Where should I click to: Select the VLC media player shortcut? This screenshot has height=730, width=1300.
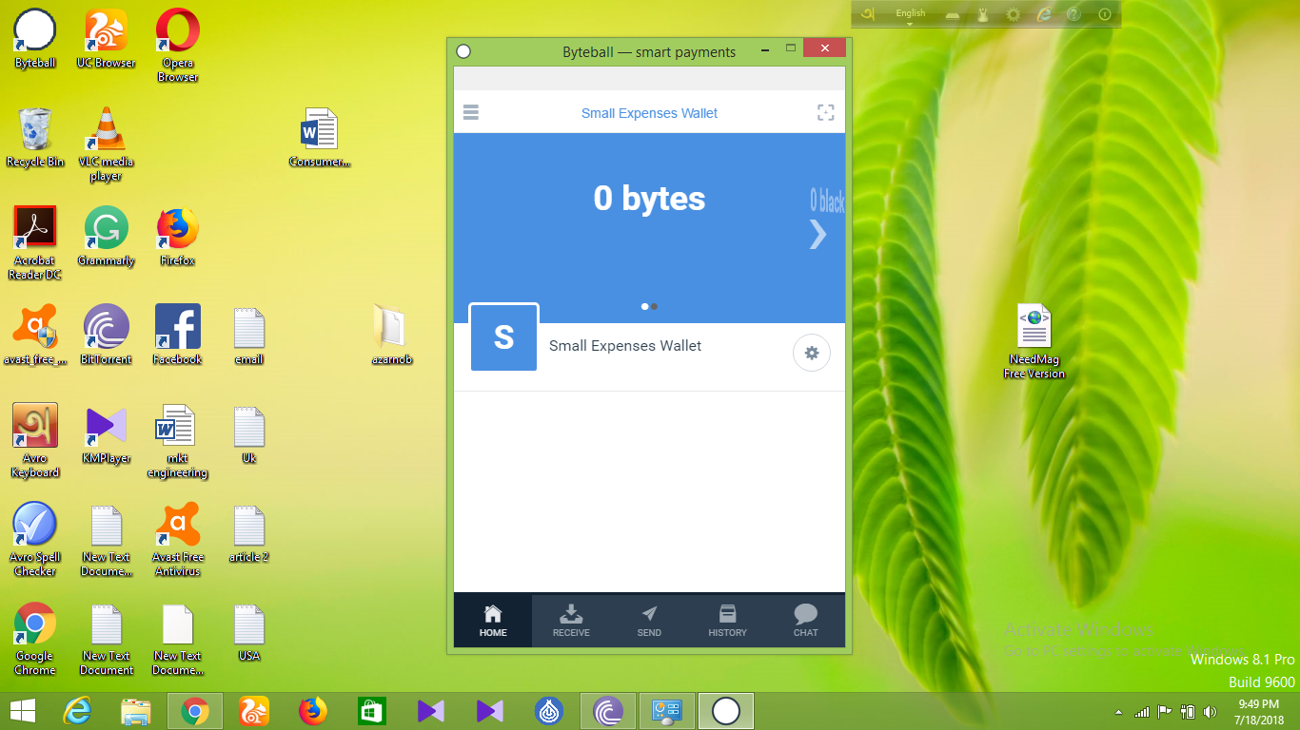pyautogui.click(x=107, y=144)
